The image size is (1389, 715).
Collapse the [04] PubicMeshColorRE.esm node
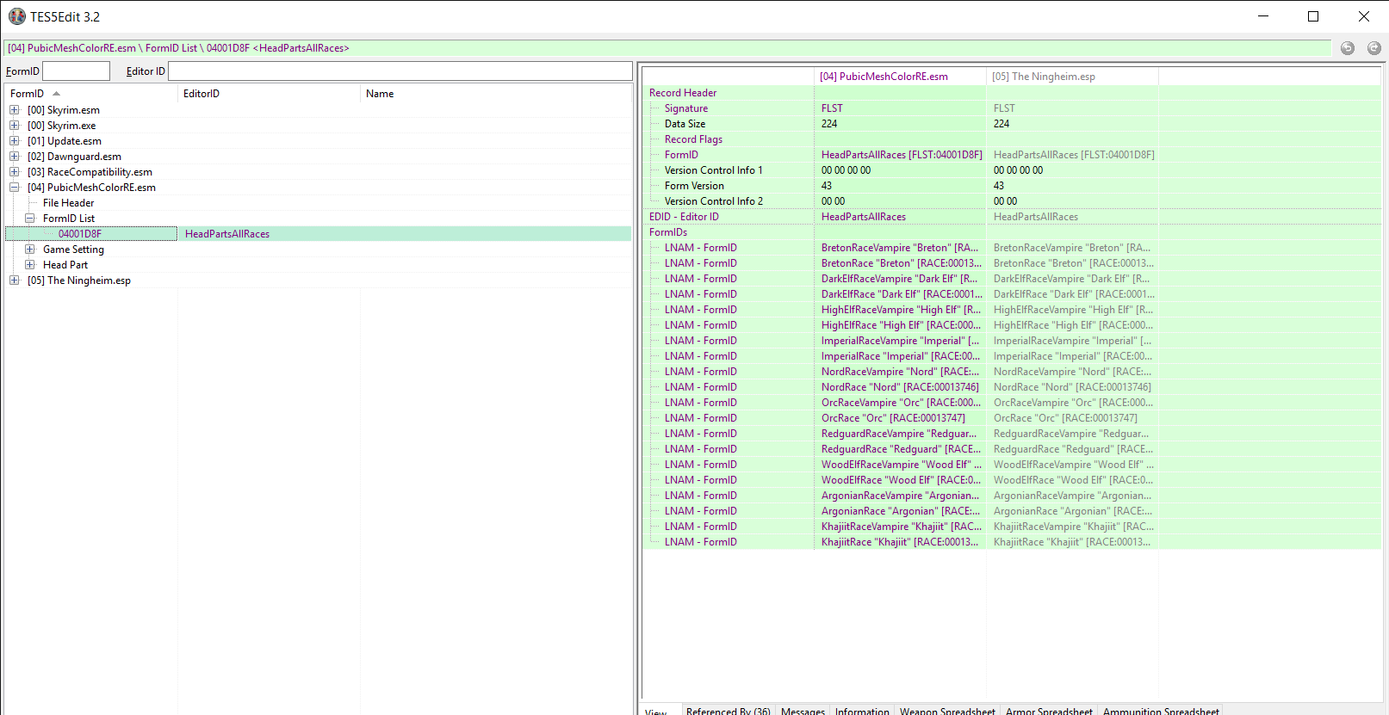(x=15, y=188)
